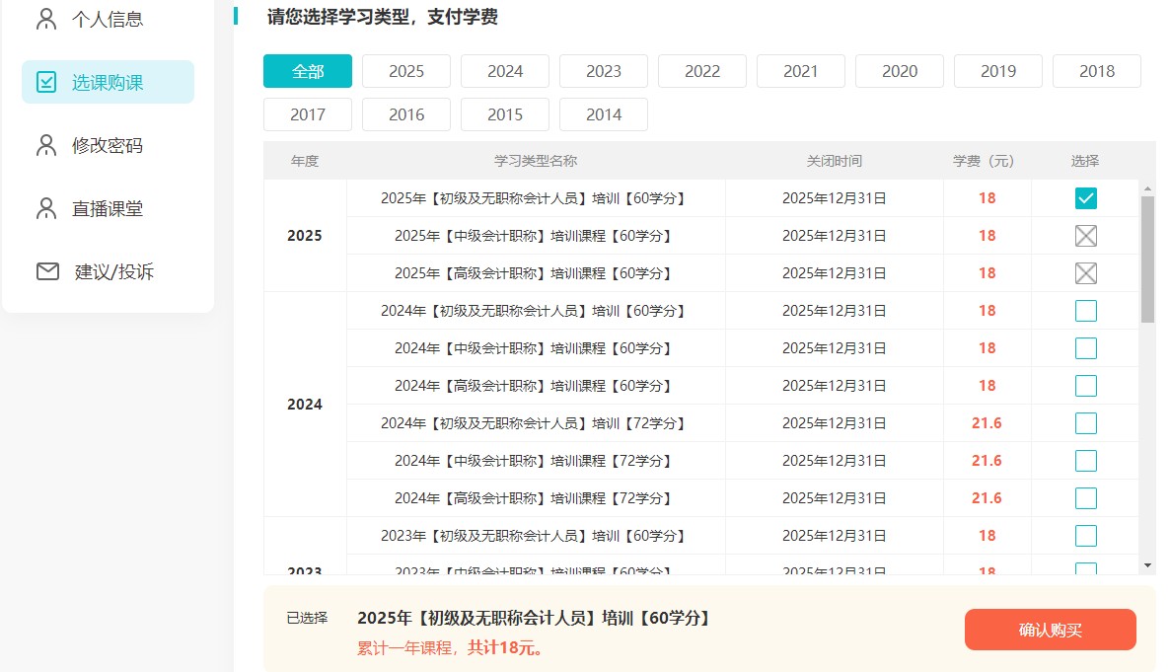Image resolution: width=1170 pixels, height=672 pixels.
Task: Check 2024年 初级及无职称会计人员 60学分 row
Action: pos(1086,311)
